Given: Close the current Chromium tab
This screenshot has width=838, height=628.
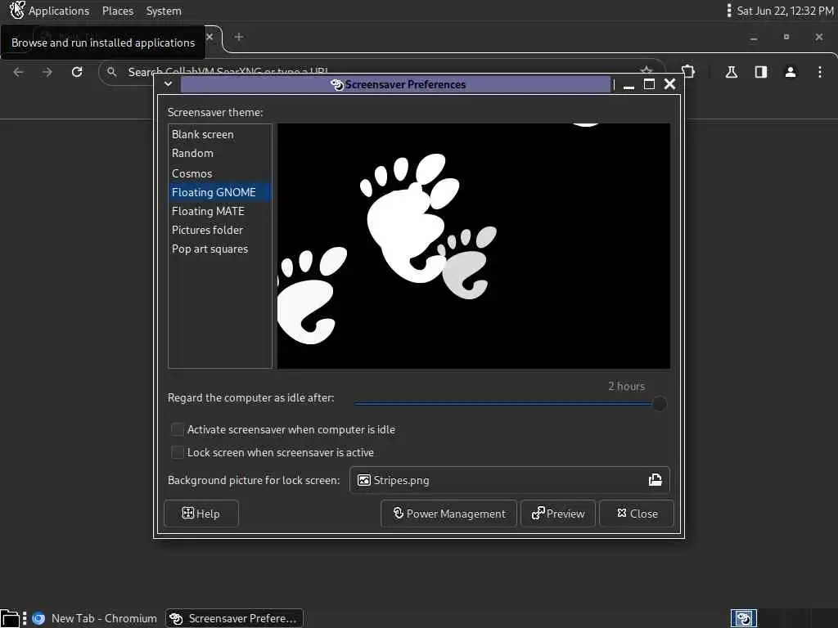Looking at the screenshot, I should (209, 37).
